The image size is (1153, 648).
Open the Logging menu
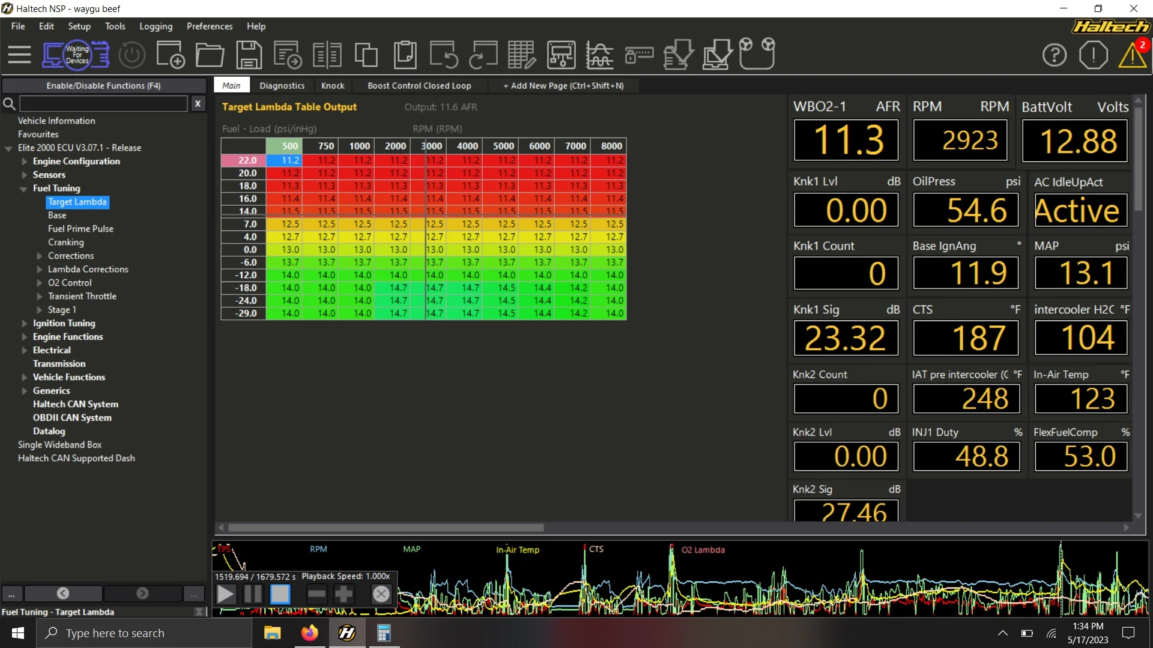[156, 26]
